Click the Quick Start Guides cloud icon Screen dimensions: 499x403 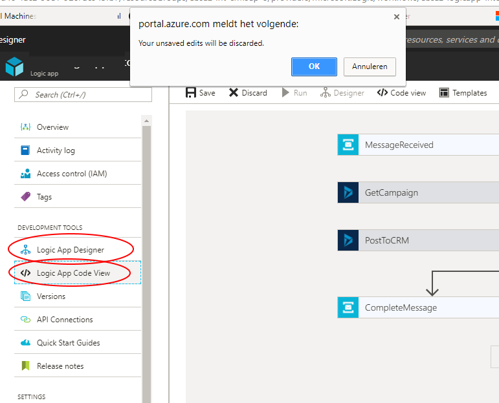click(26, 343)
